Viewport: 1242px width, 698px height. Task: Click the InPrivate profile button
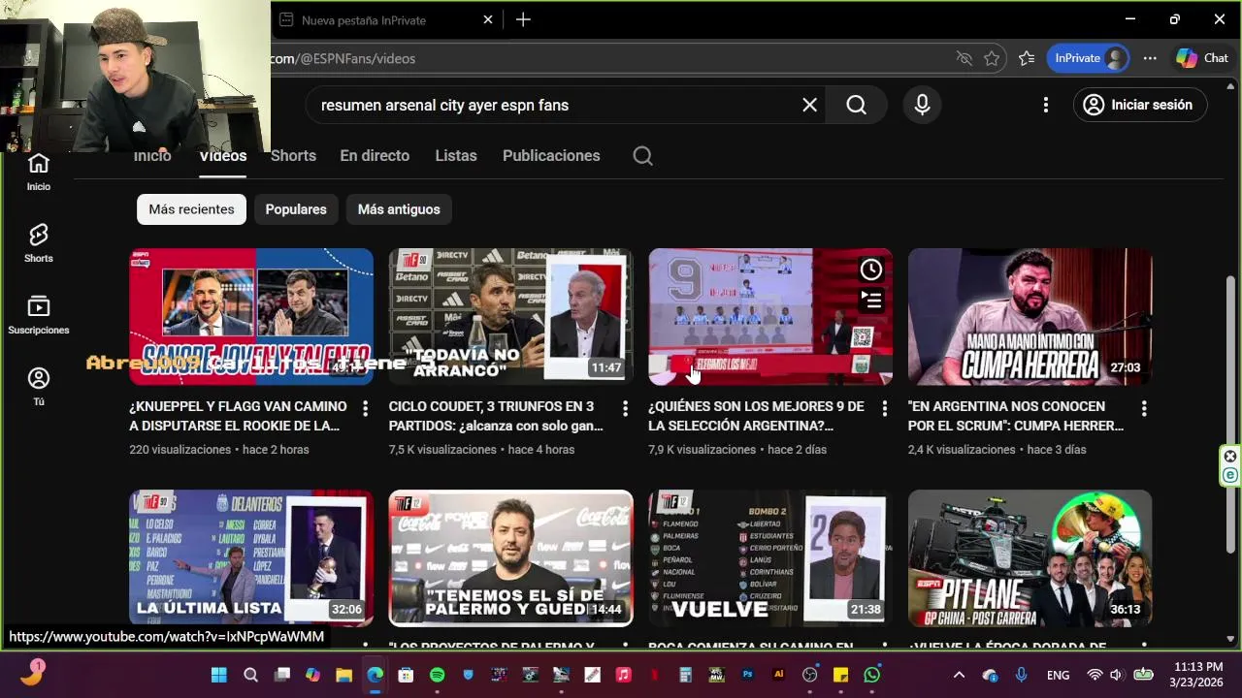point(1089,58)
